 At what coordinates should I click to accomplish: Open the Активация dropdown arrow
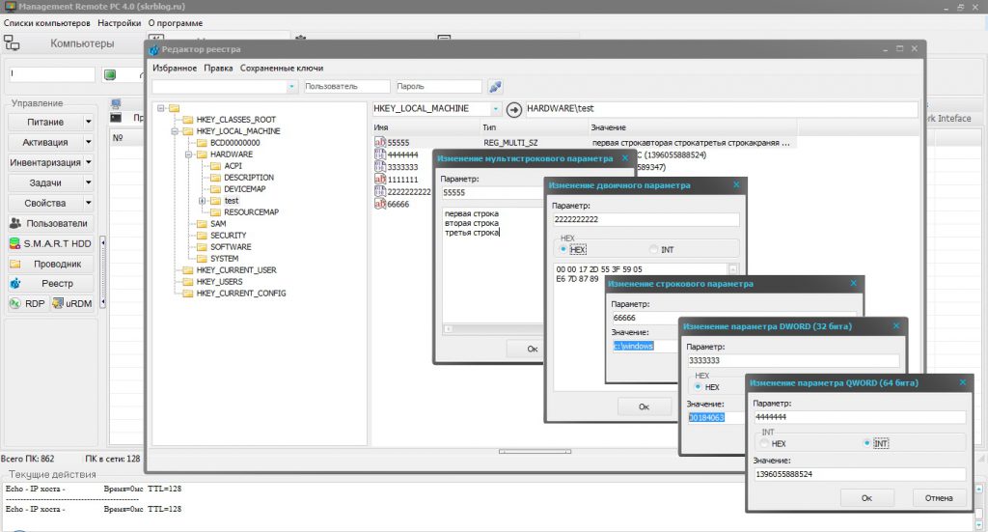[88, 142]
